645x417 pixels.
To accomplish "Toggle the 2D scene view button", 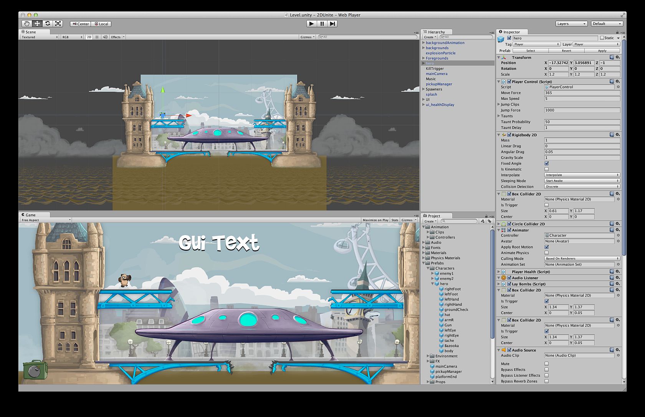I will pos(89,37).
